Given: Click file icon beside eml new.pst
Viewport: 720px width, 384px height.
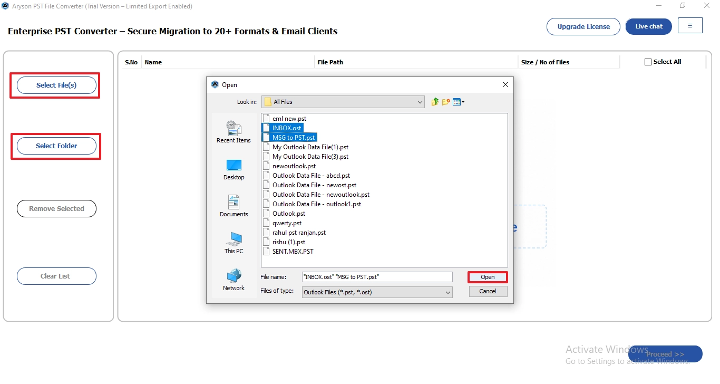Looking at the screenshot, I should click(x=266, y=119).
